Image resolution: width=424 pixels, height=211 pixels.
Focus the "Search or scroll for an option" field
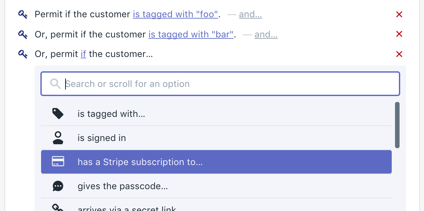pyautogui.click(x=228, y=84)
